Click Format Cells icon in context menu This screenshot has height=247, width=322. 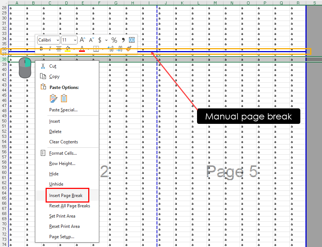[x=43, y=153]
